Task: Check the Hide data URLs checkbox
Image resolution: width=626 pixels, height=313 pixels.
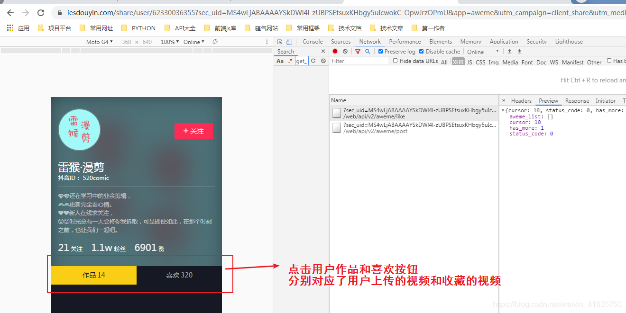Action: [x=396, y=61]
